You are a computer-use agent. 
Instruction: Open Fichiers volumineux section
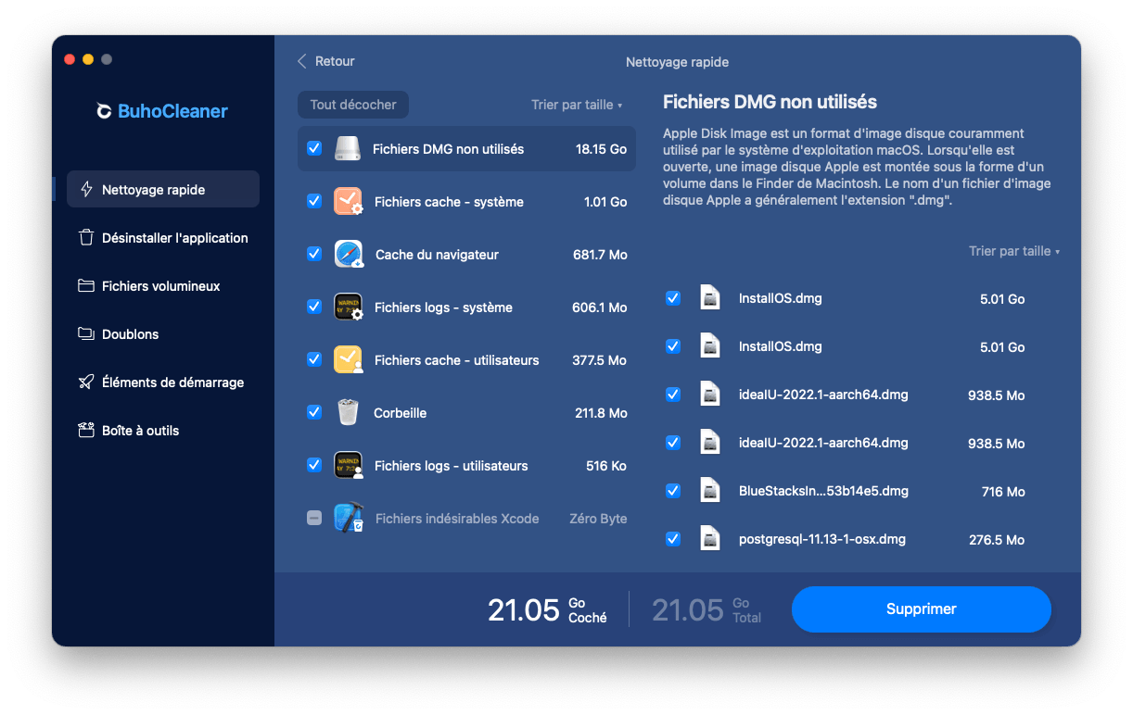tap(163, 285)
